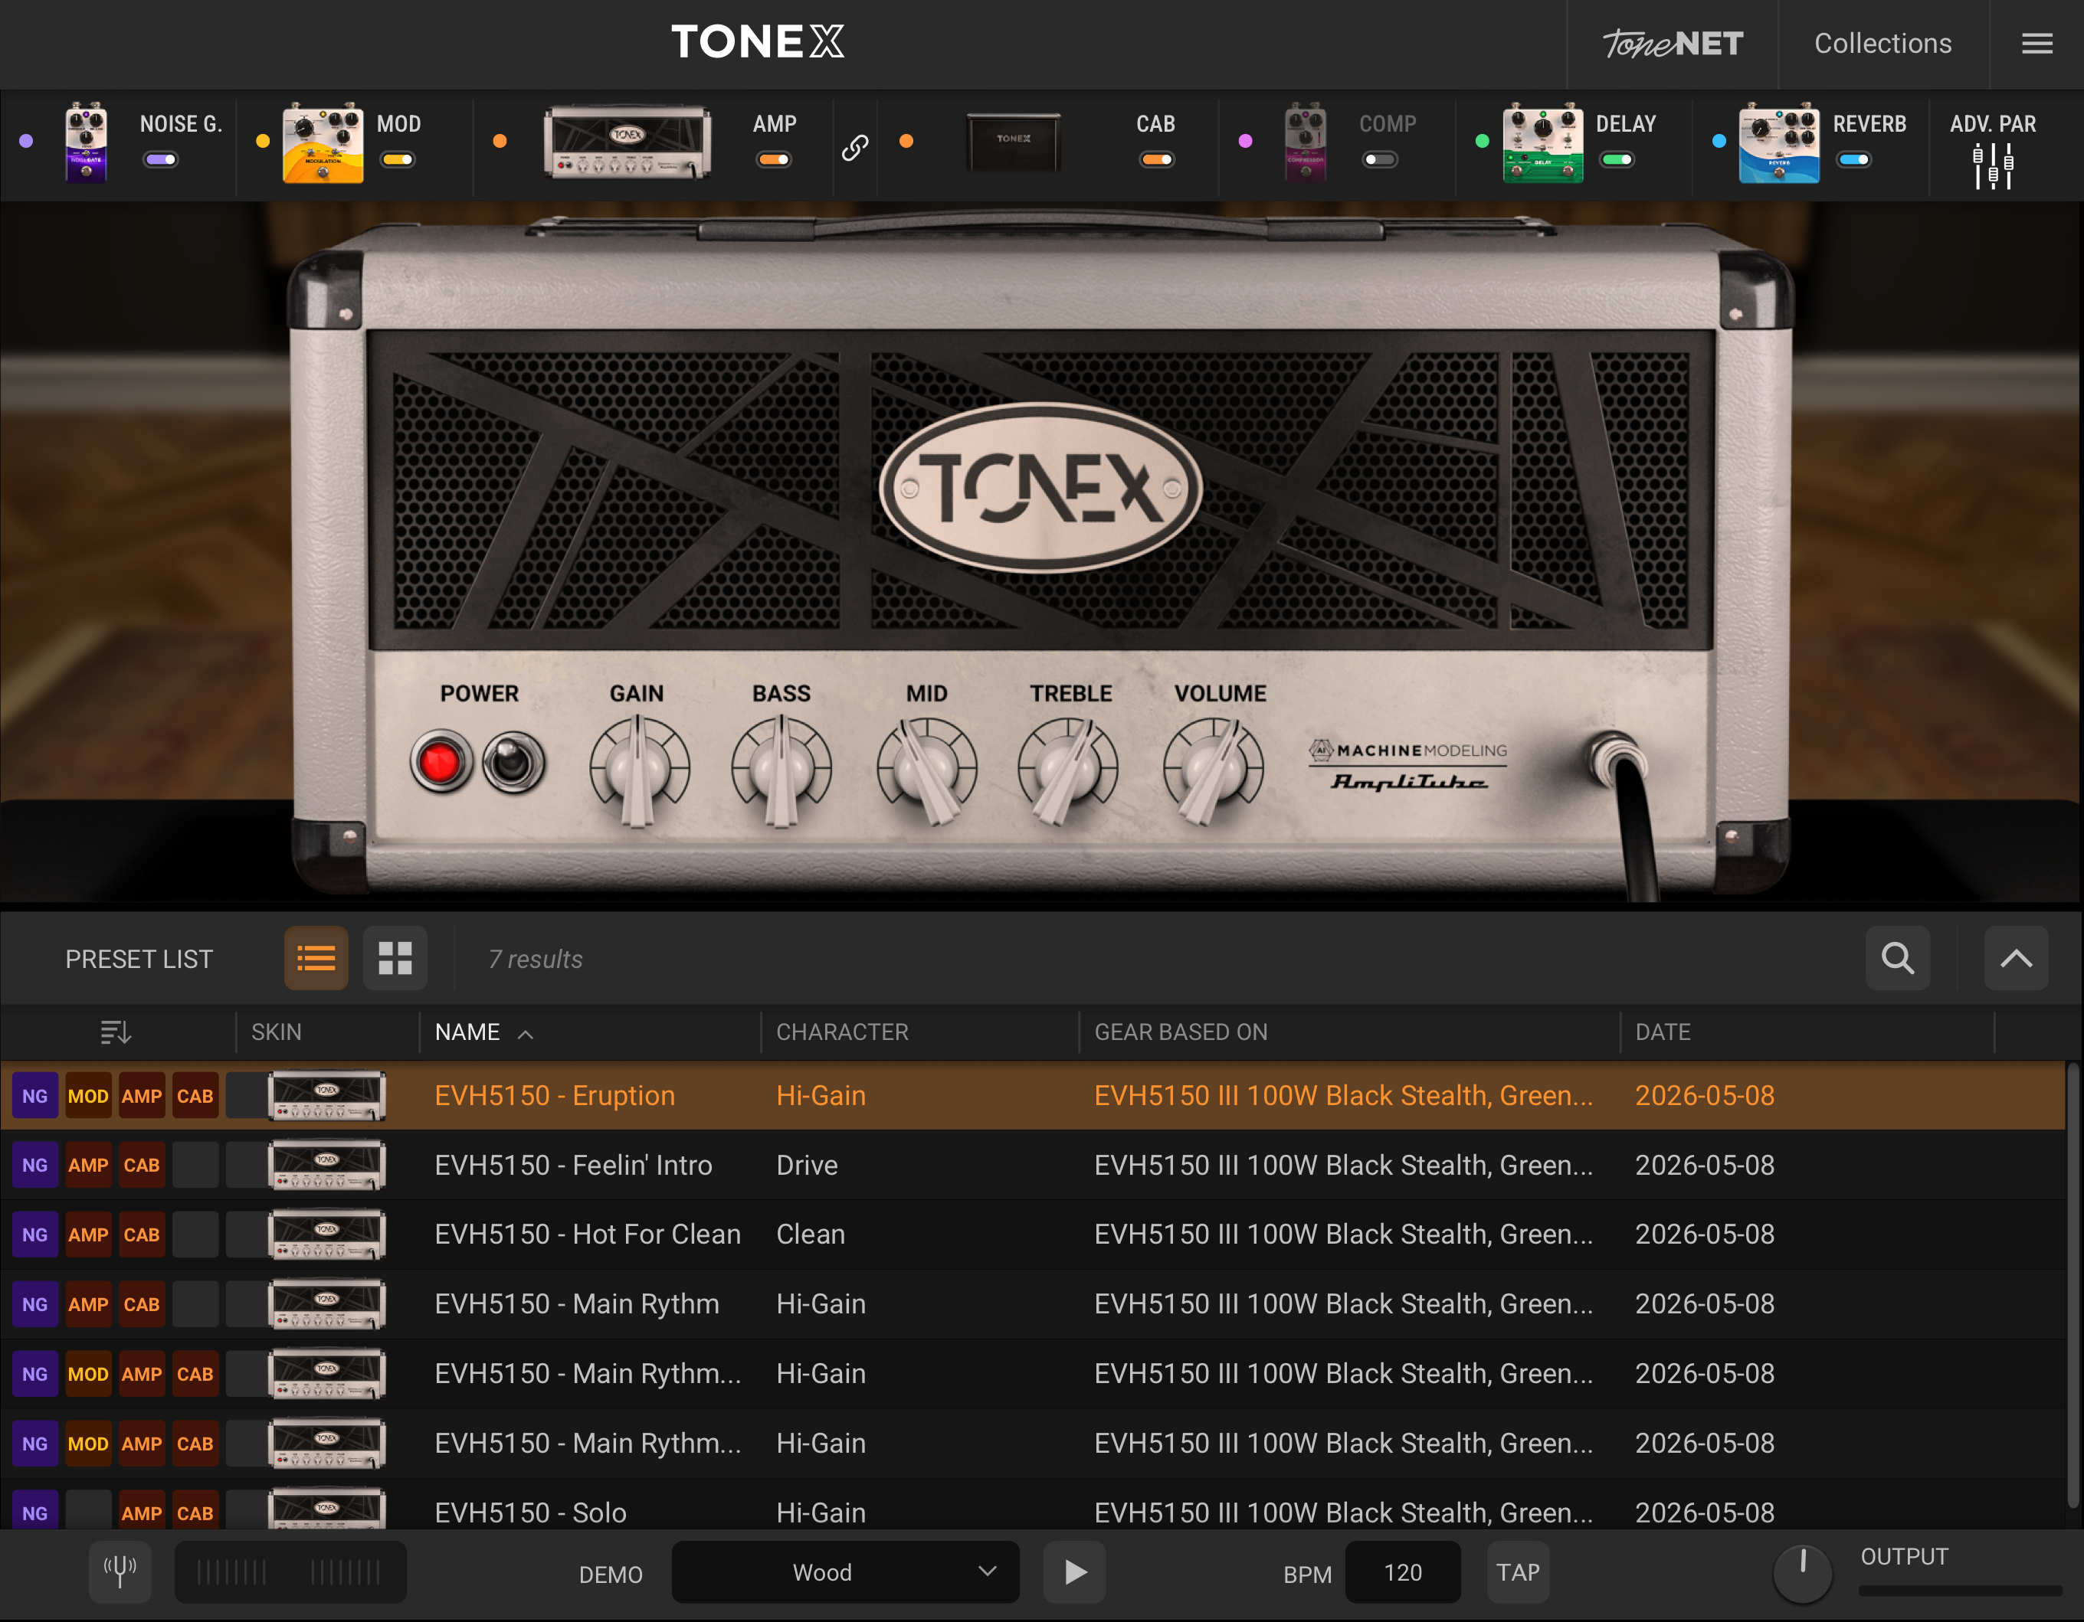Toggle the Noise Gate on/off switch
Viewport: 2084px width, 1622px height.
pos(160,159)
